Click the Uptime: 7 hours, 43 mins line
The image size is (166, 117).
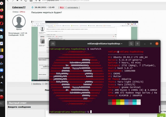[x=124, y=63]
